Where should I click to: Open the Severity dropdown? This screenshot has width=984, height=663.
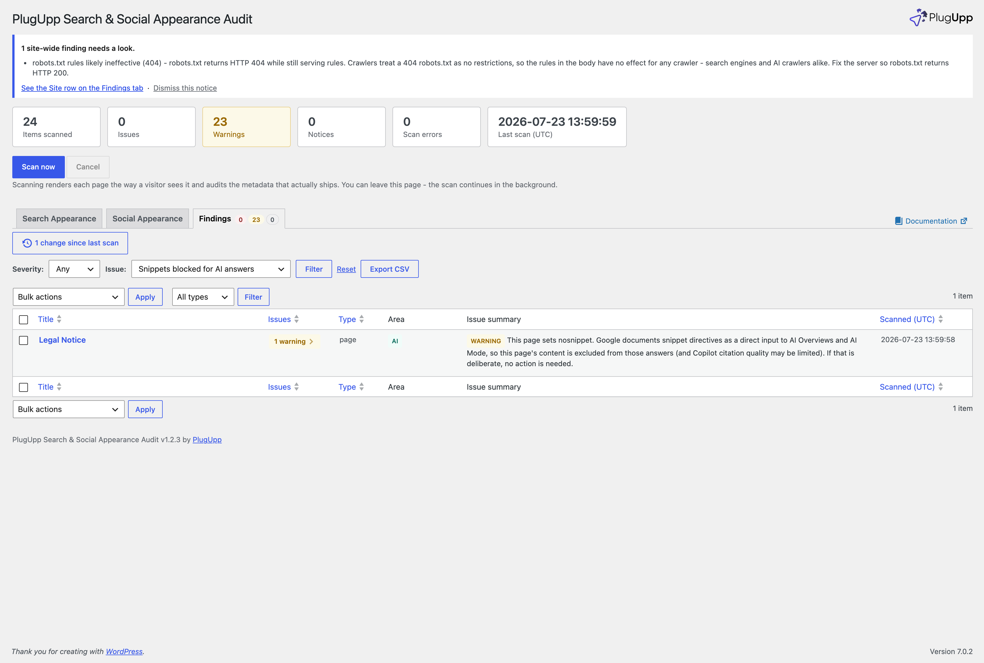[74, 269]
